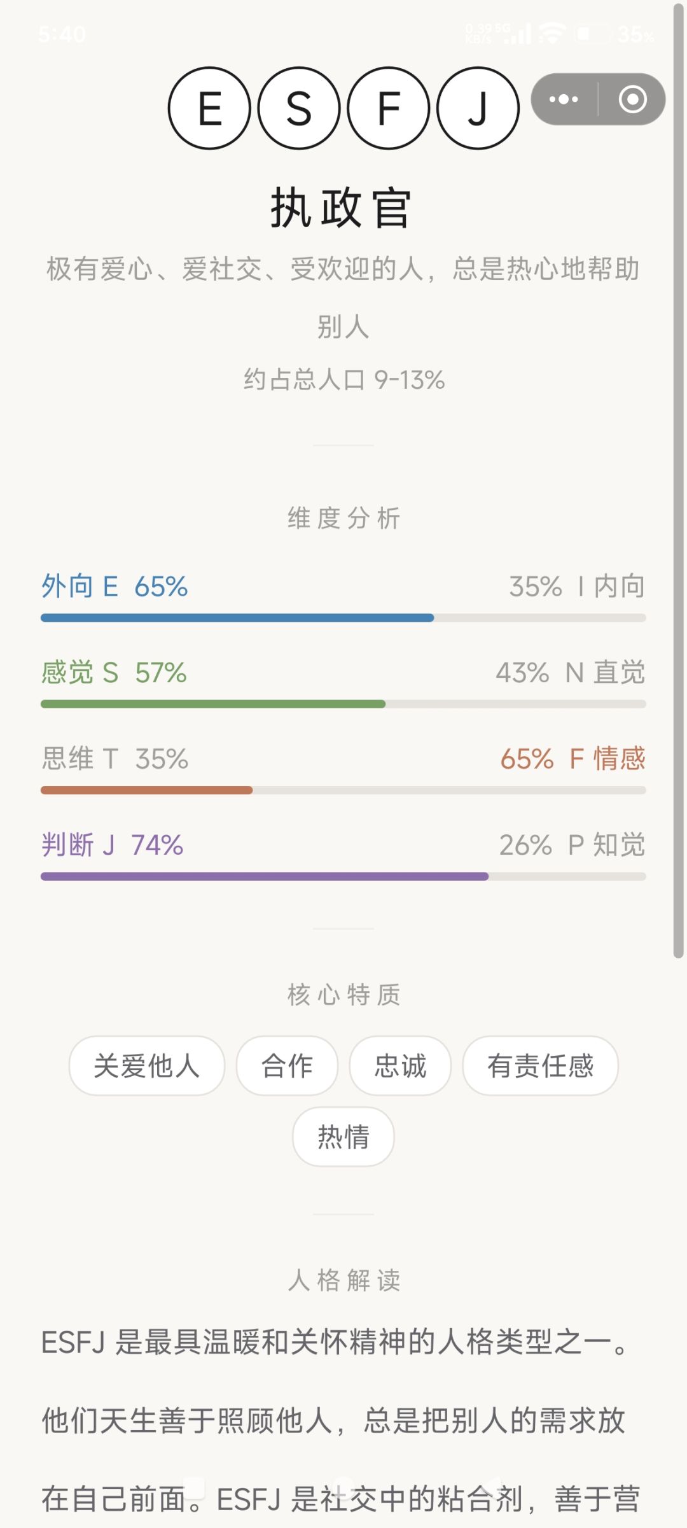Tap the F letter circle badge

click(x=389, y=108)
